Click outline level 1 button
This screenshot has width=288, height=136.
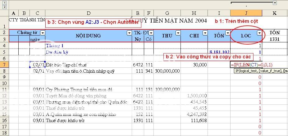coord(4,2)
